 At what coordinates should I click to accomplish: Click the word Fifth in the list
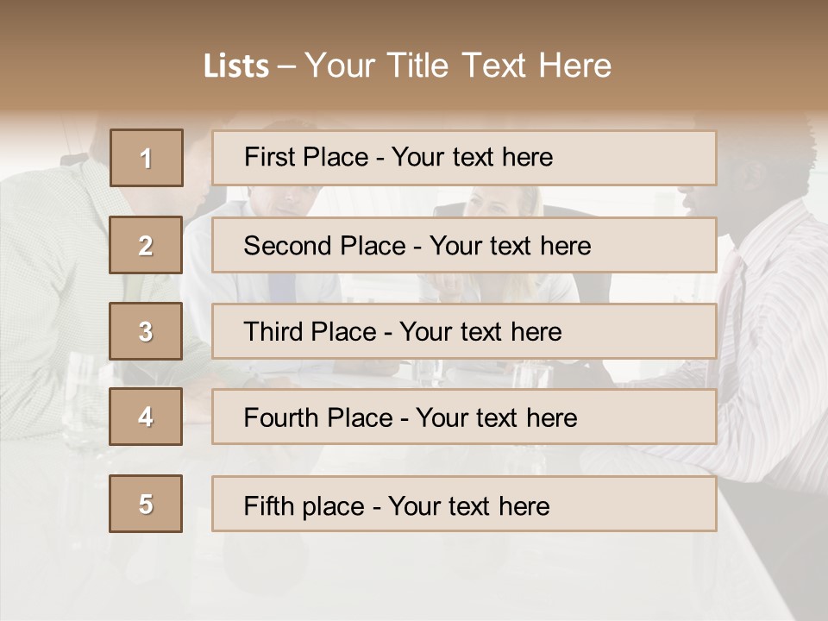click(268, 505)
